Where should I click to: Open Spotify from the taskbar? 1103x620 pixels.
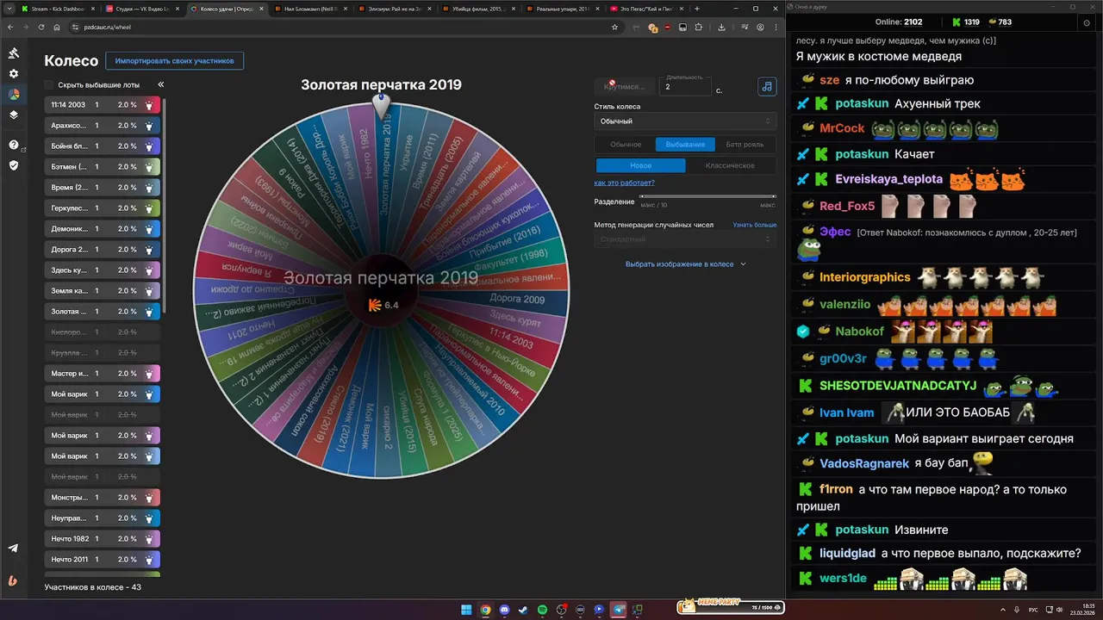[542, 610]
